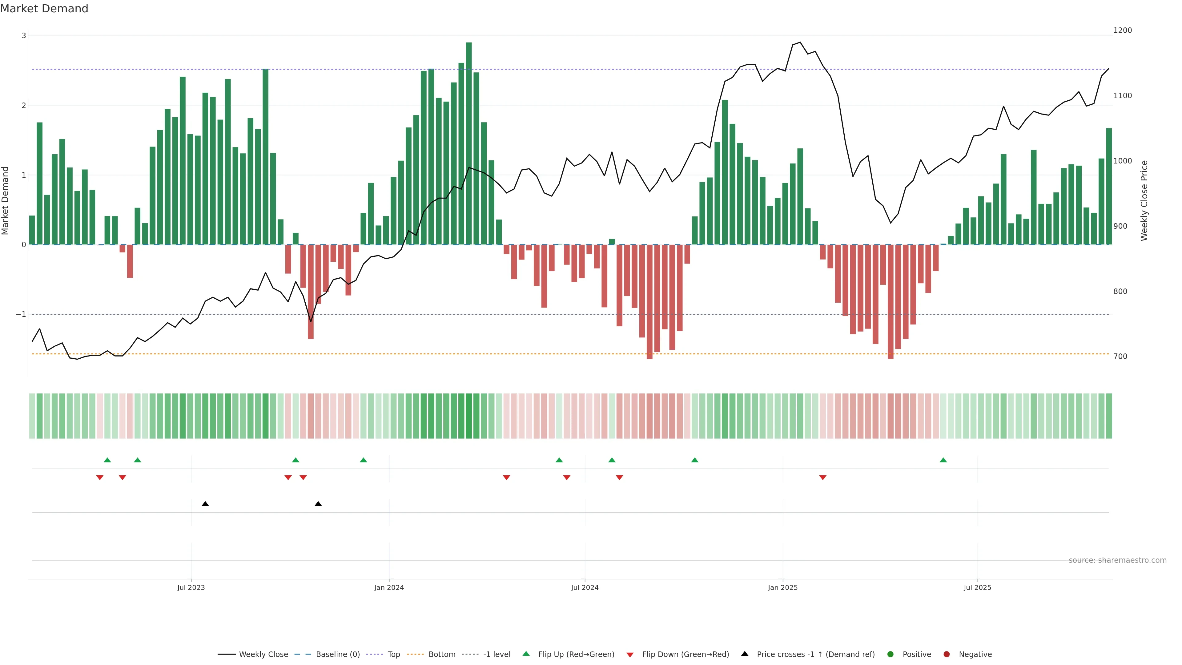The width and height of the screenshot is (1182, 665).
Task: Click the Flip Down red triangle legend icon
Action: pyautogui.click(x=629, y=655)
